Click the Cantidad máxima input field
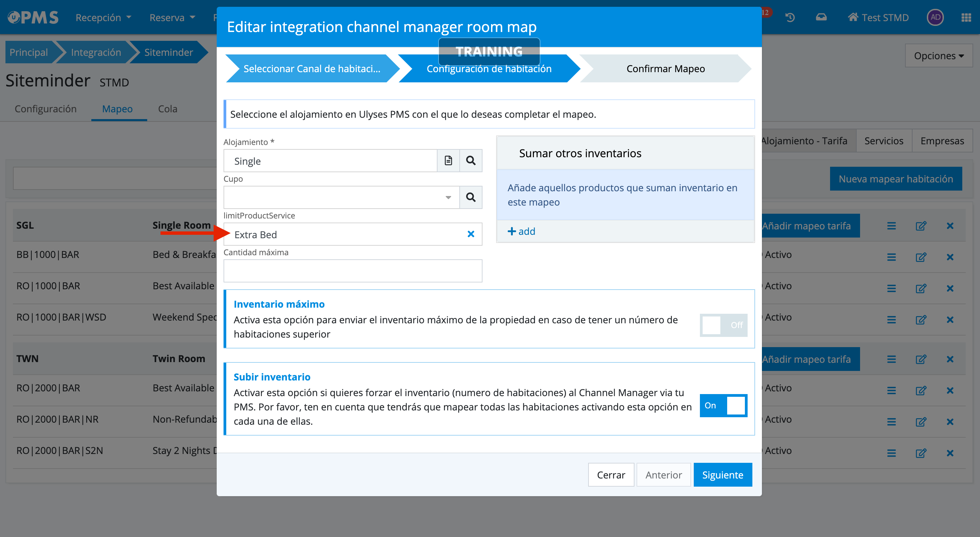 [352, 271]
